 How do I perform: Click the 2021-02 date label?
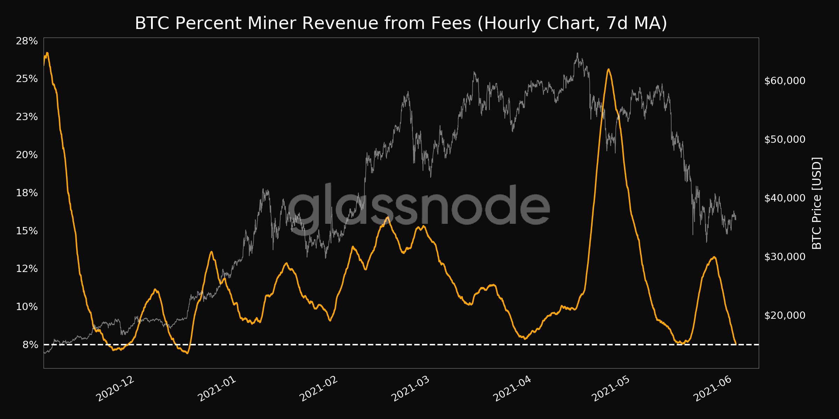(319, 389)
